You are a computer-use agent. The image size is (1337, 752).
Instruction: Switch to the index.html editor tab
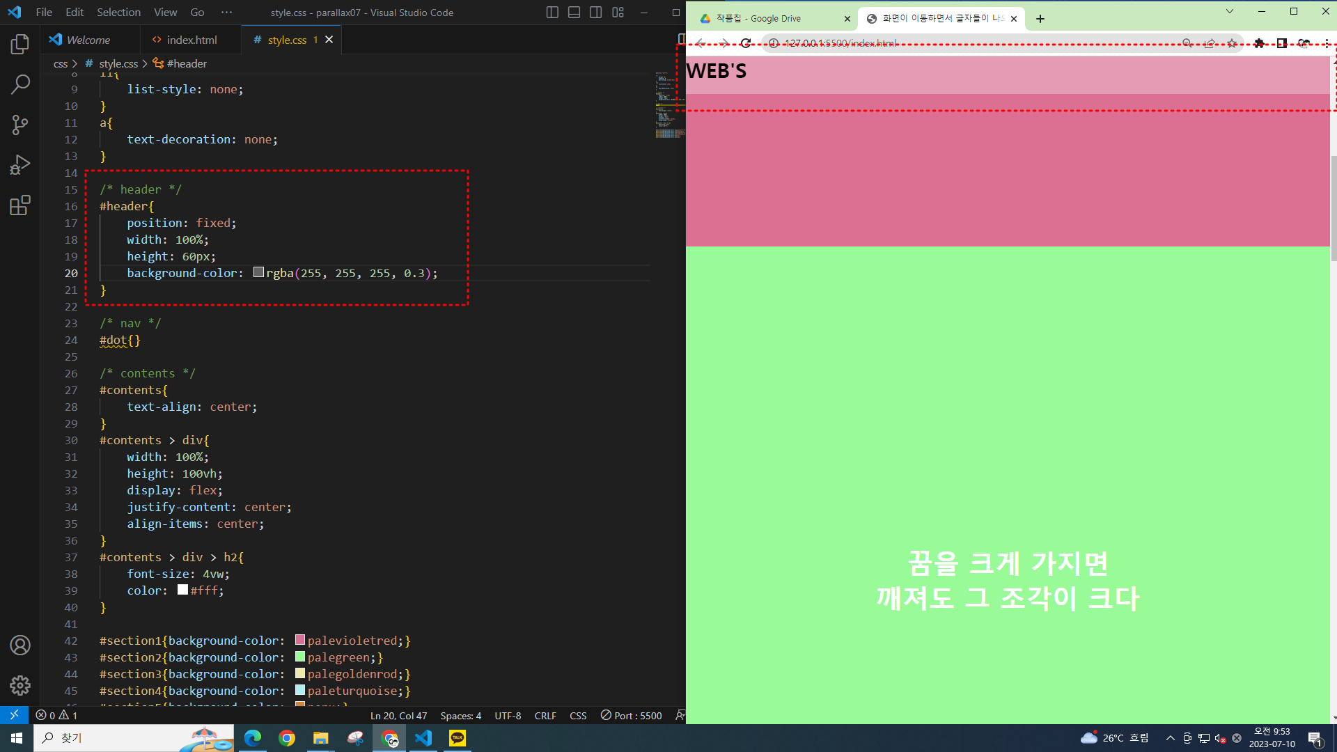pyautogui.click(x=185, y=40)
